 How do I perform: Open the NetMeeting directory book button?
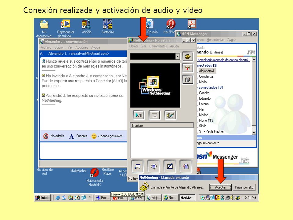point(188,80)
